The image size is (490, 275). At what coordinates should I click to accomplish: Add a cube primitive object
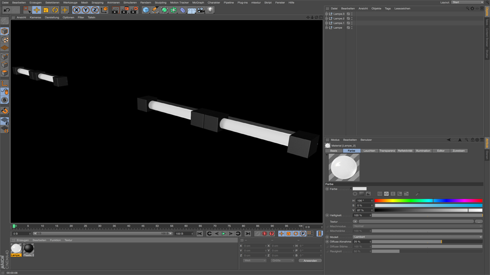click(x=146, y=10)
